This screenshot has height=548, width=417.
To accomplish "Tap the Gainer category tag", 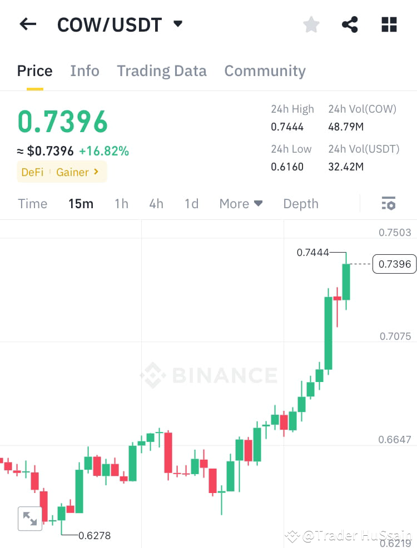I will coord(72,172).
